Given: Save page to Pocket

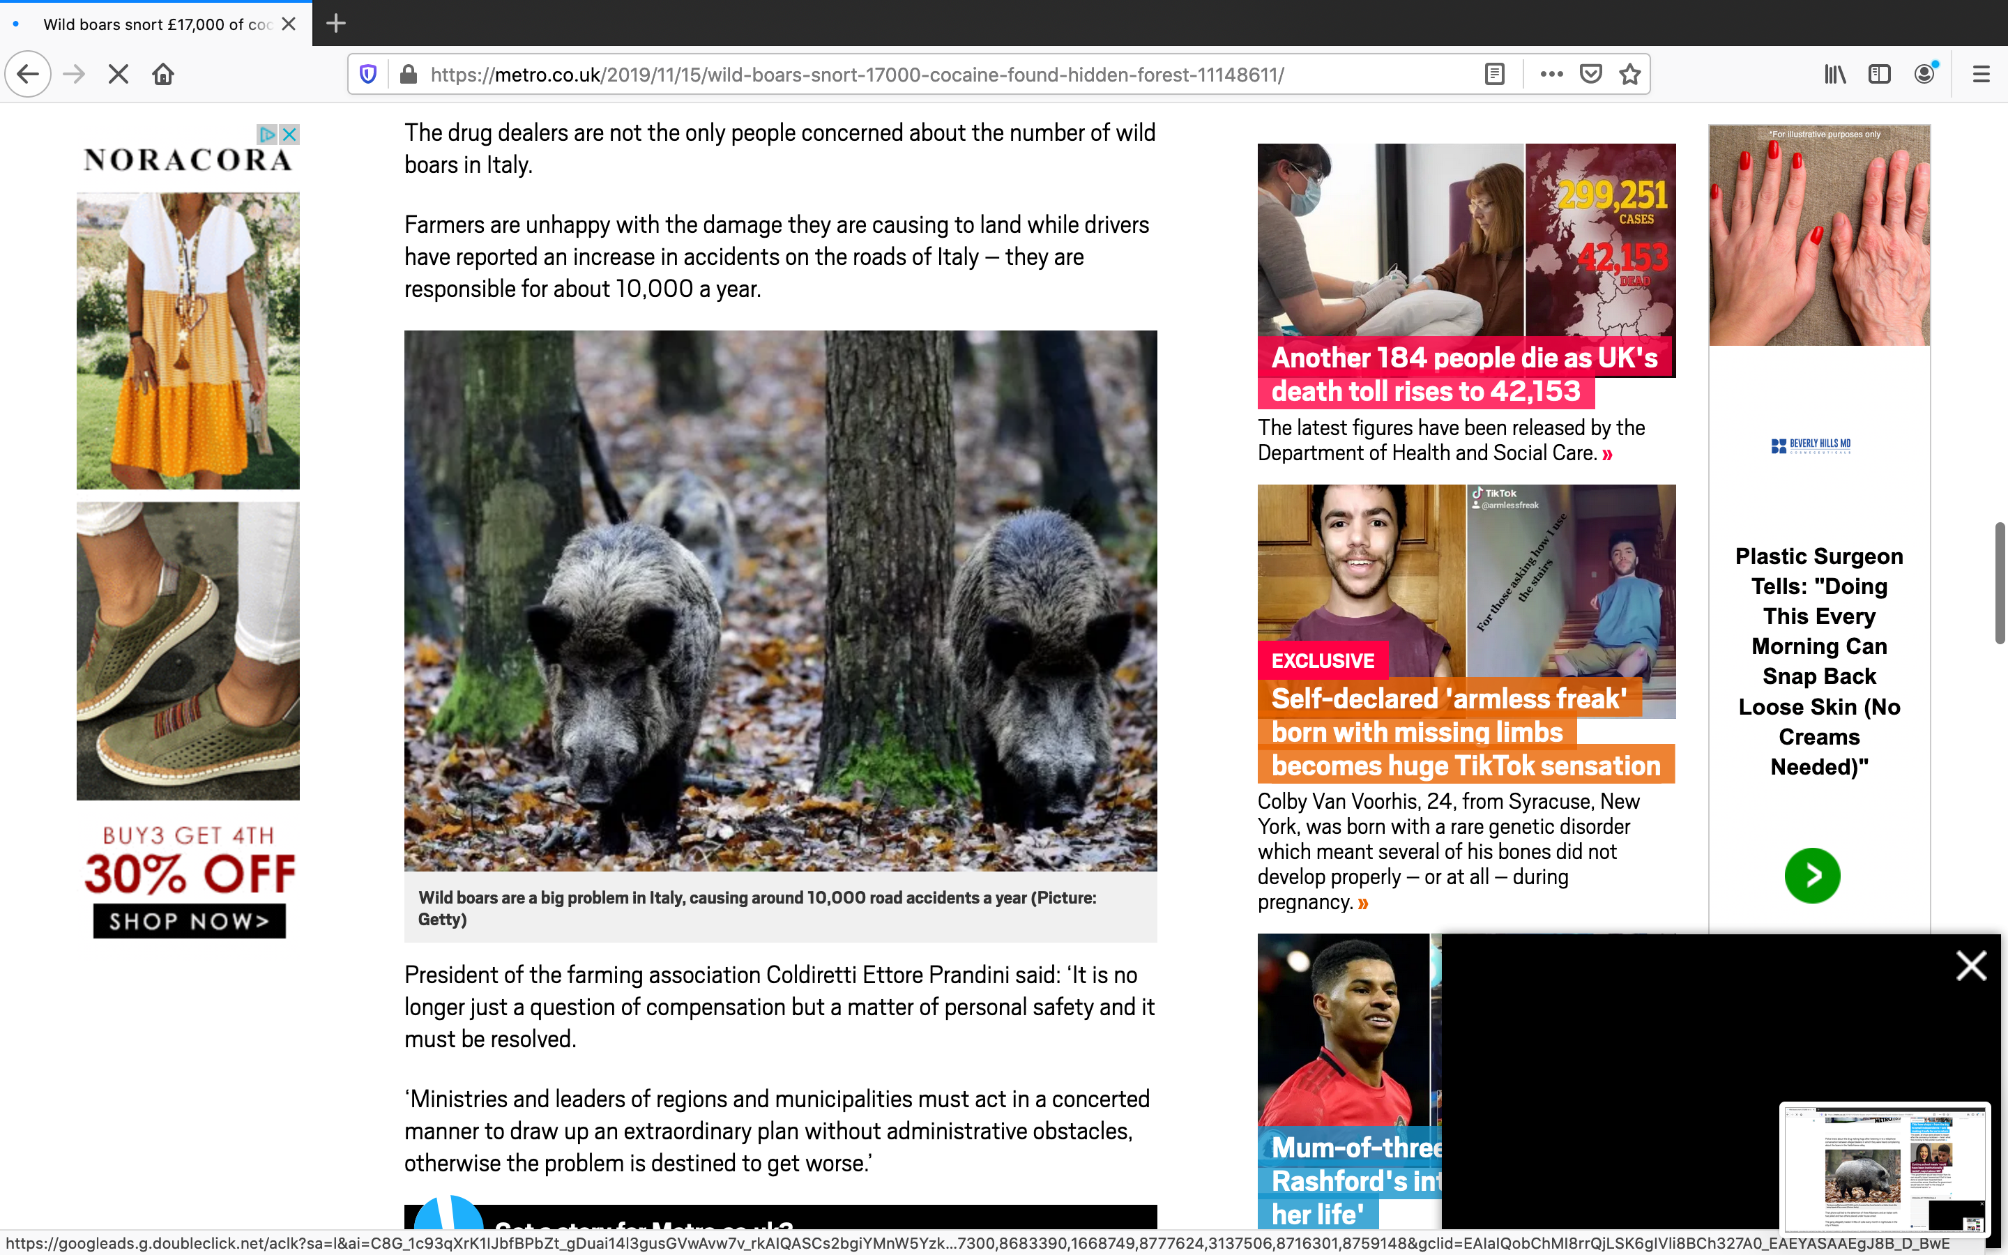Looking at the screenshot, I should [x=1590, y=75].
